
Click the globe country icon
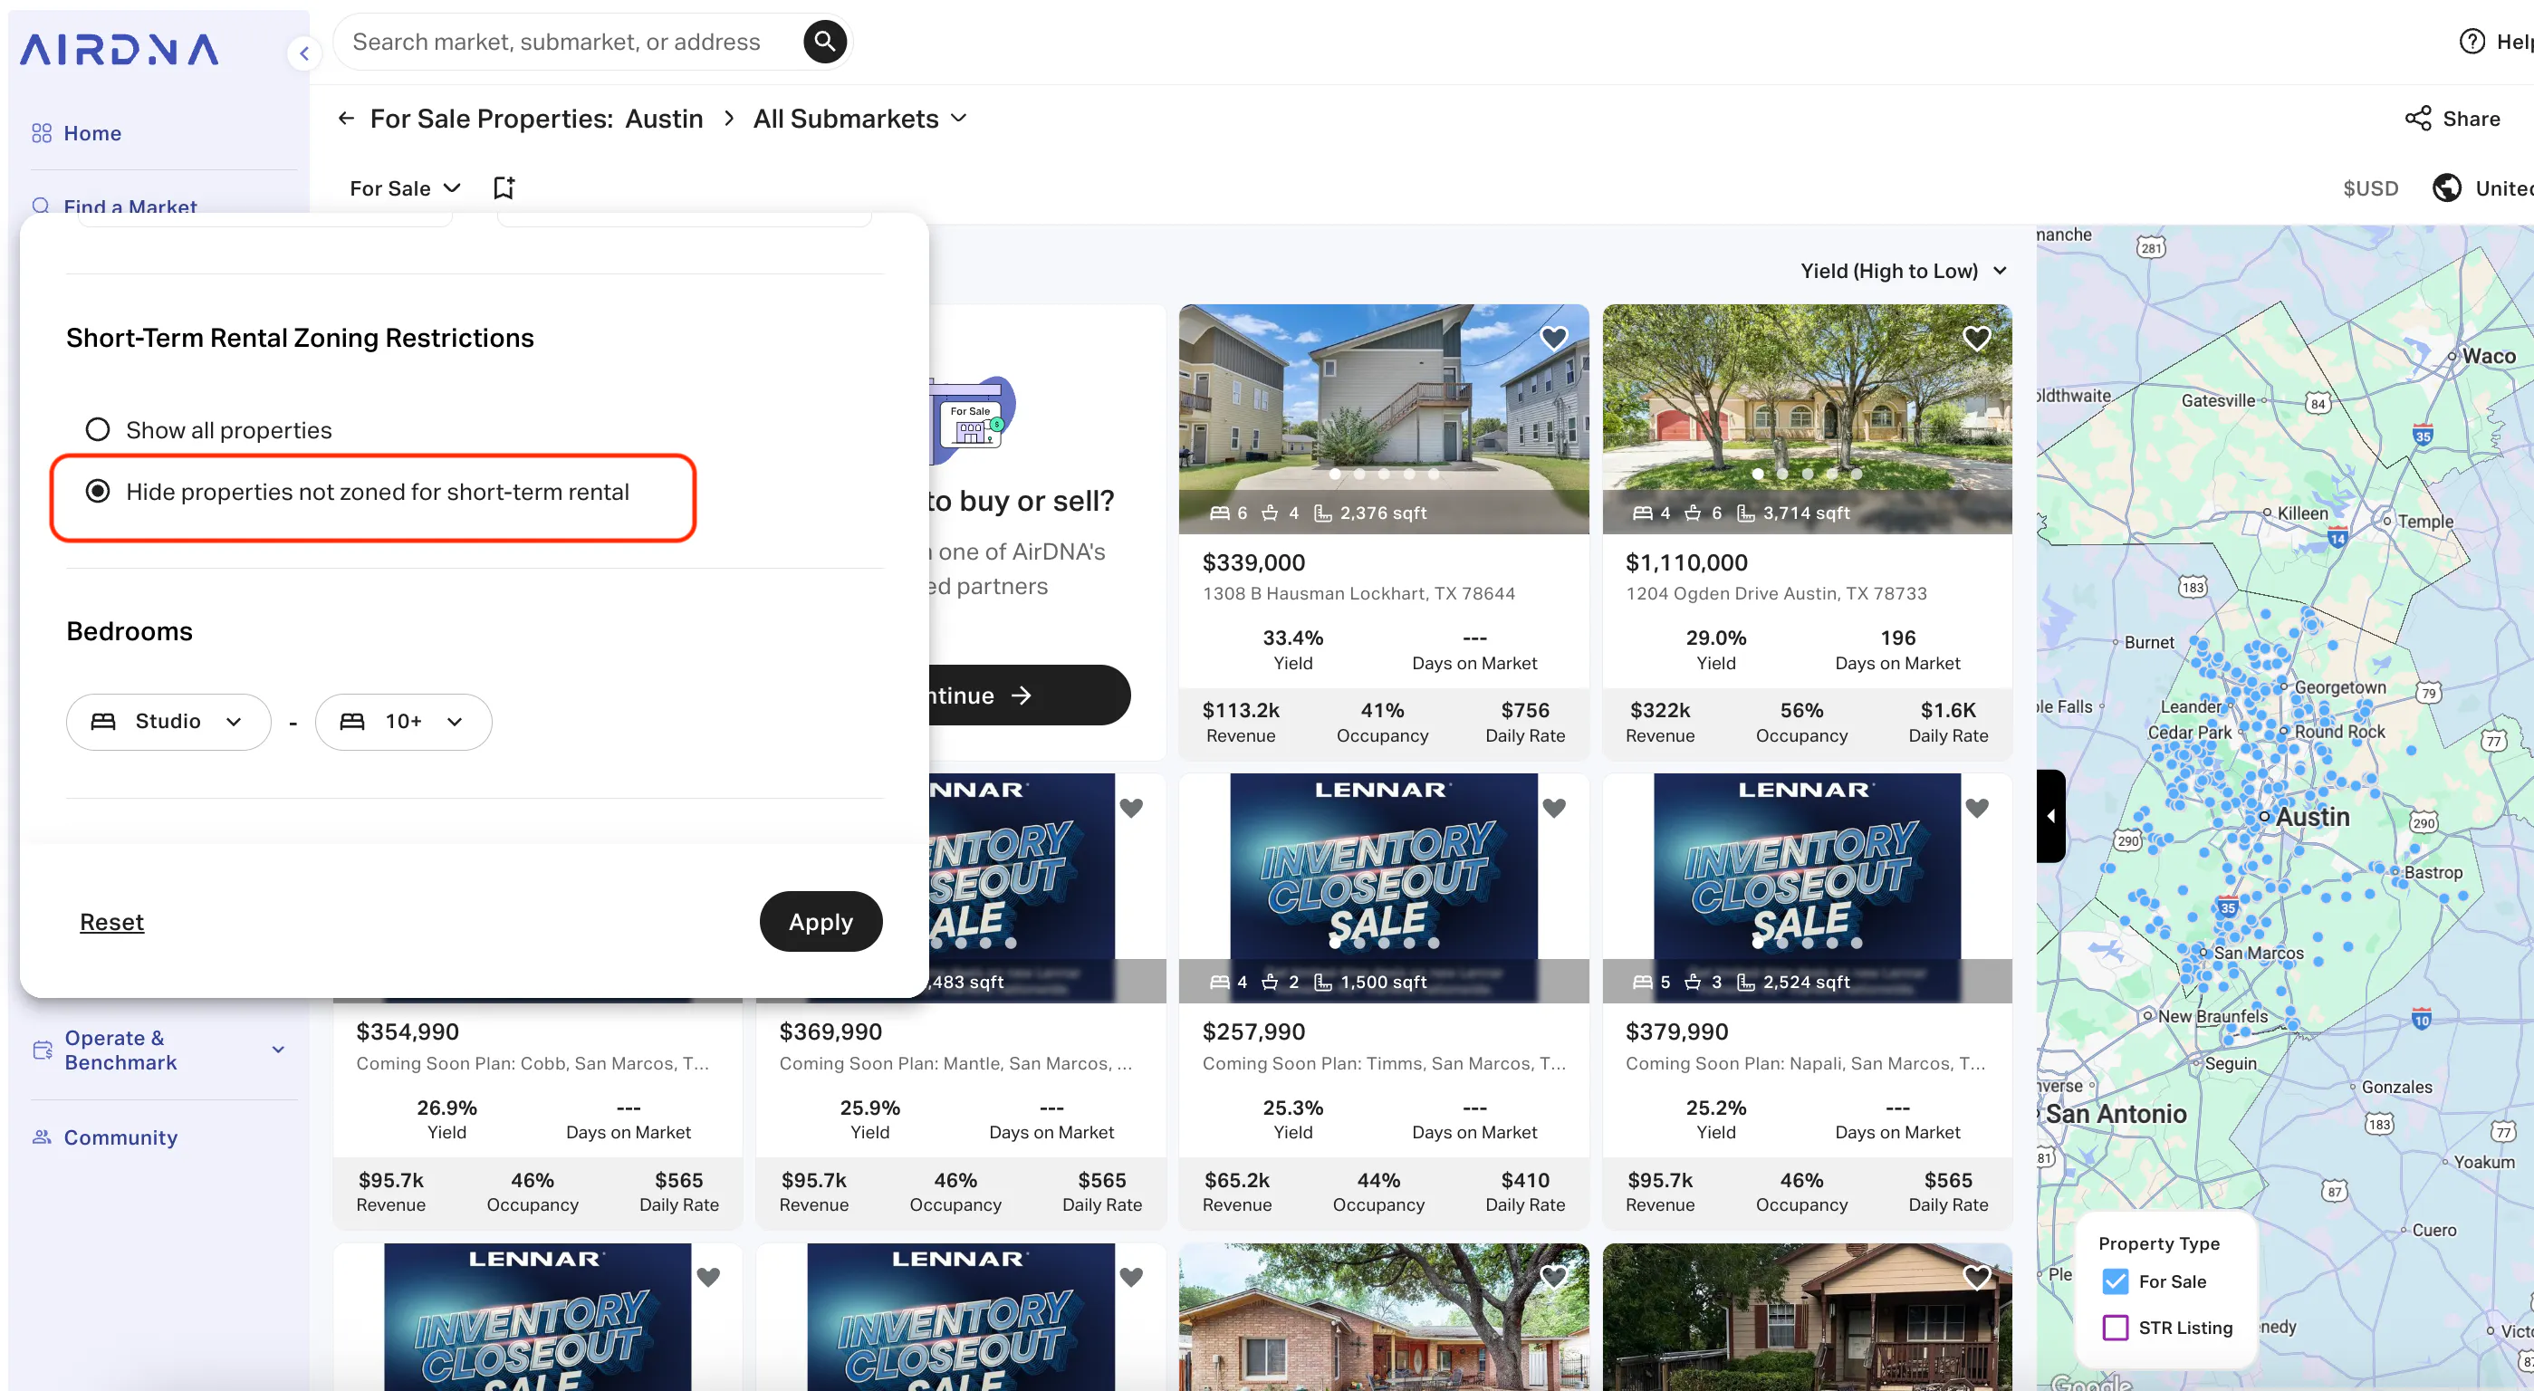[2445, 187]
